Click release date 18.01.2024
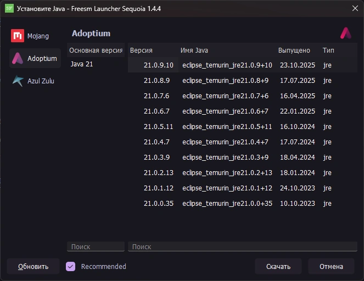The width and height of the screenshot is (364, 281). pyautogui.click(x=298, y=173)
